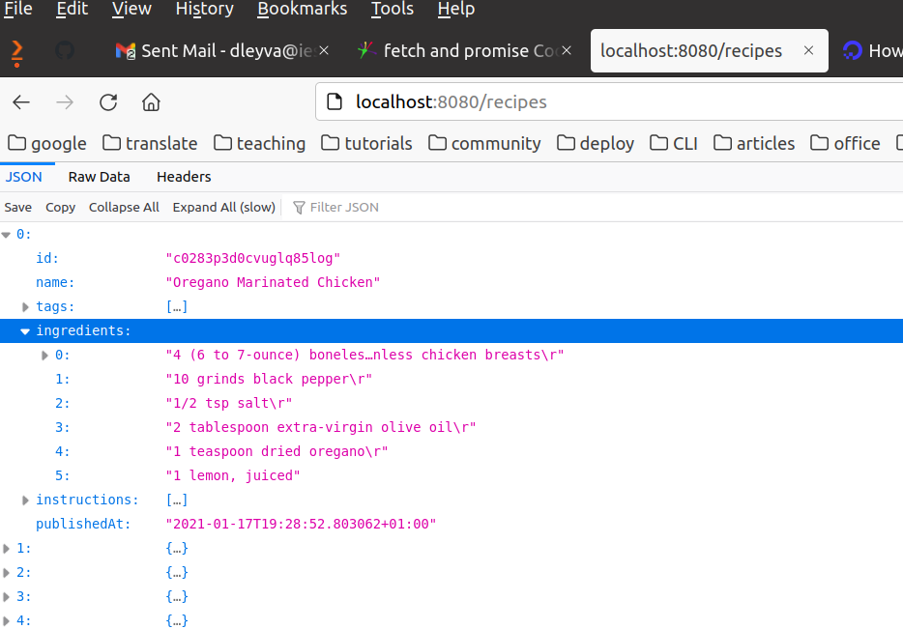This screenshot has height=629, width=903.
Task: Open the teaching bookmarks folder
Action: 259,143
